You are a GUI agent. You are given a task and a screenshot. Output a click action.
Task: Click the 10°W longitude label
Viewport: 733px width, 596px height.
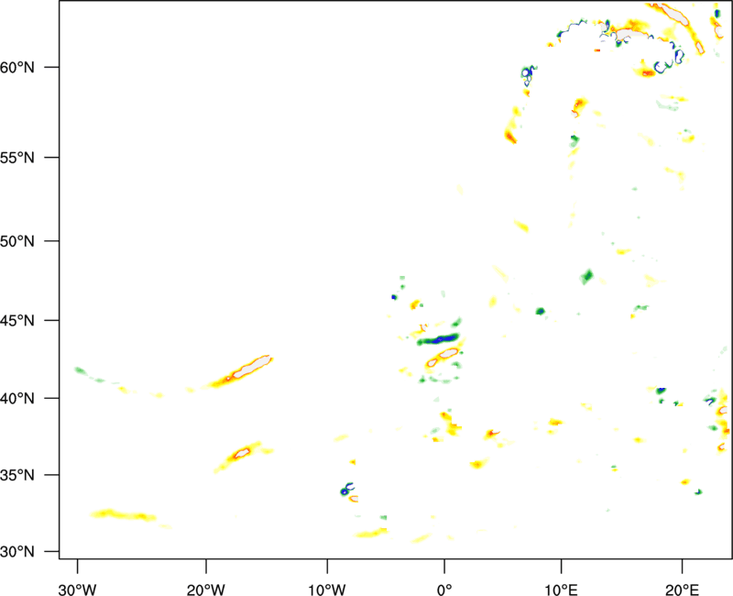click(327, 590)
